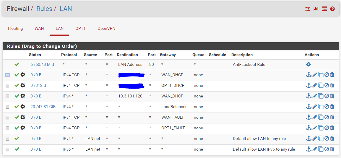Open the help question mark icon
Image resolution: width=341 pixels, height=158 pixels.
click(332, 9)
